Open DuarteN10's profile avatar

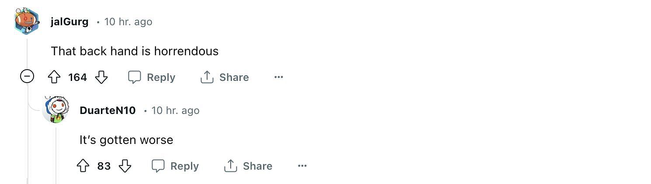(x=55, y=110)
